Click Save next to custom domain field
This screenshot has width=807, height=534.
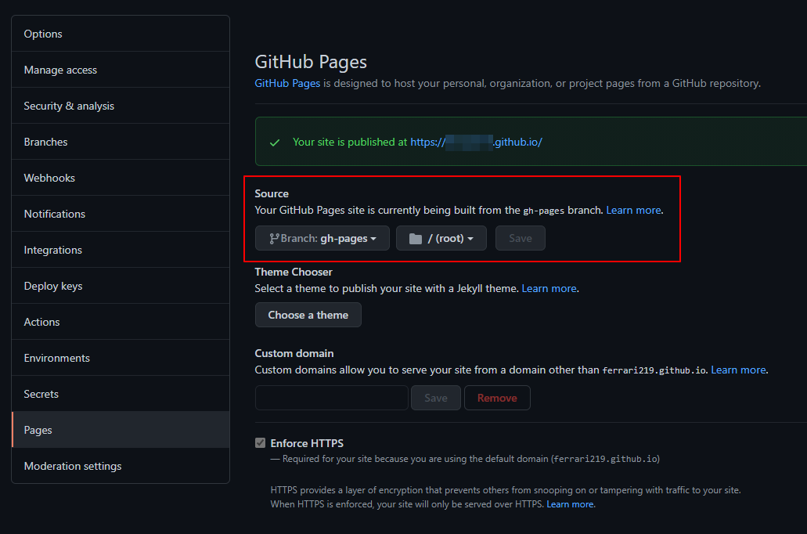(x=436, y=398)
